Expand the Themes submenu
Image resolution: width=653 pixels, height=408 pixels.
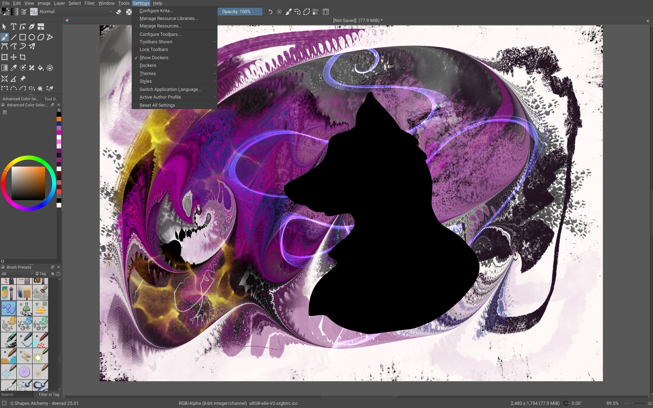pos(174,73)
